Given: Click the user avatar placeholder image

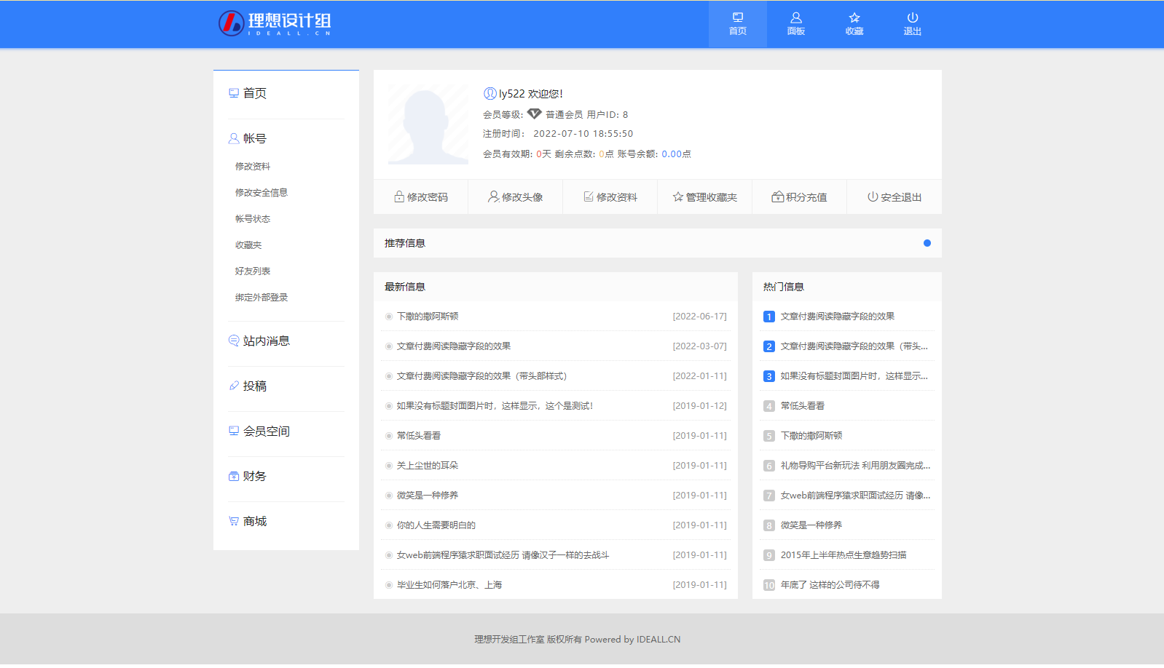Looking at the screenshot, I should 428,124.
